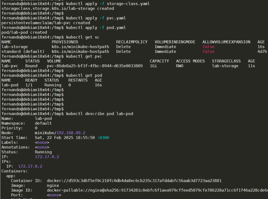Click the 'k8s.io/minikube-hostpath' provisioner for lab-storage

click(80, 47)
